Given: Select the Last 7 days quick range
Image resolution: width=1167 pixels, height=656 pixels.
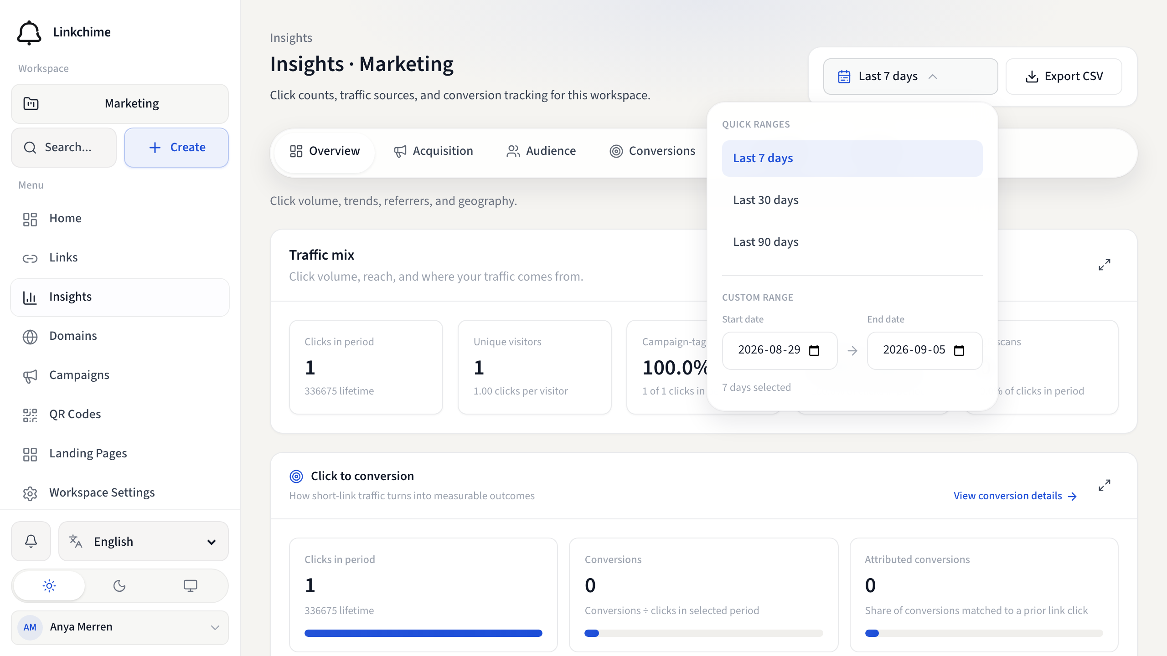Looking at the screenshot, I should (x=852, y=158).
